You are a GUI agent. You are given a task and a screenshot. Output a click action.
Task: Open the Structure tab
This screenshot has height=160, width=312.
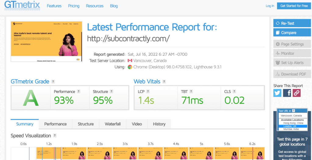click(x=86, y=124)
